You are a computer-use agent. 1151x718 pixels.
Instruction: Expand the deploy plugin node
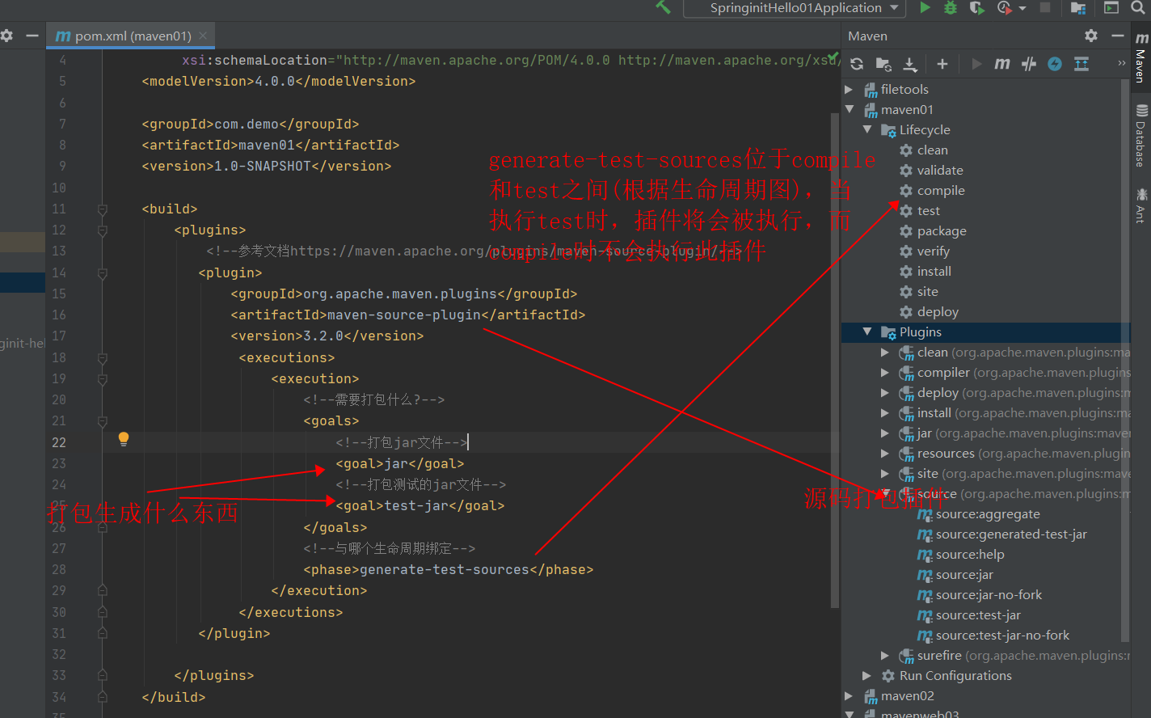885,392
